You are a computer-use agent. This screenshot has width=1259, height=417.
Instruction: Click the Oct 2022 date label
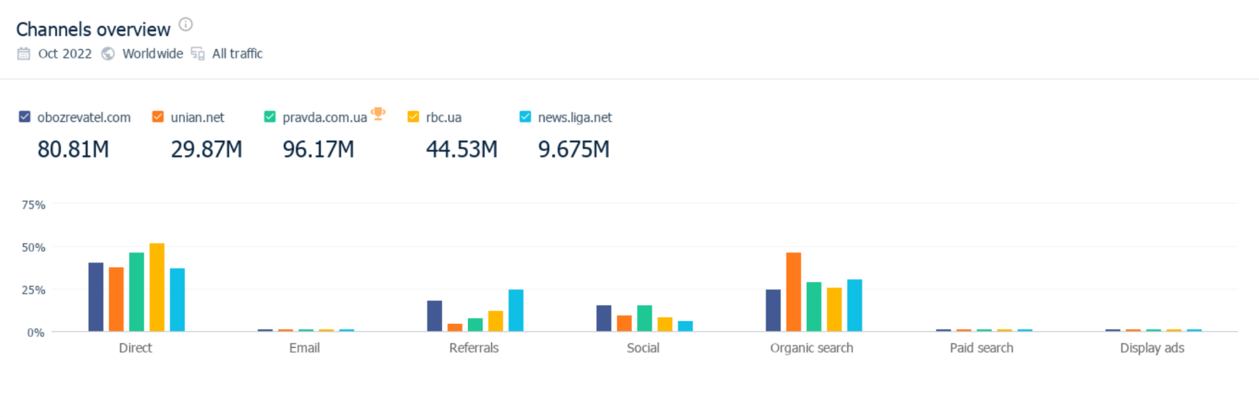point(65,53)
